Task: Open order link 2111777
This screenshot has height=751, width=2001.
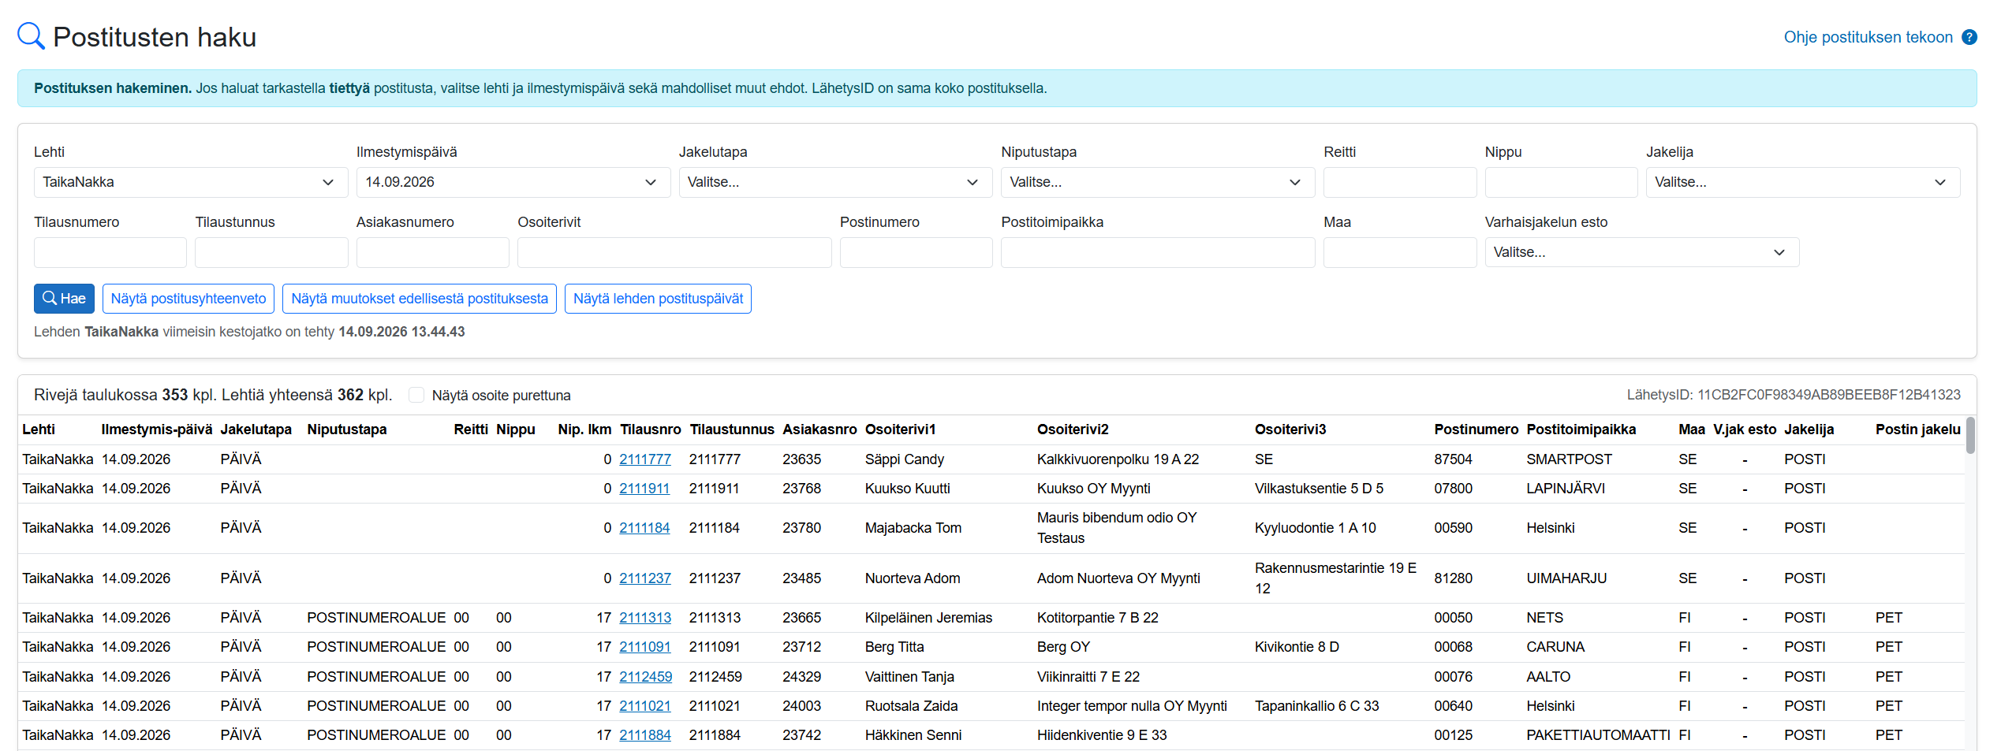Action: (x=645, y=459)
